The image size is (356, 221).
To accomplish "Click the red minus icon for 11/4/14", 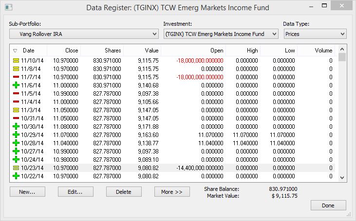I will (x=16, y=102).
